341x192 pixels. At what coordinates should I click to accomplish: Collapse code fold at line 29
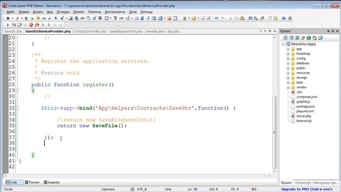(x=18, y=90)
